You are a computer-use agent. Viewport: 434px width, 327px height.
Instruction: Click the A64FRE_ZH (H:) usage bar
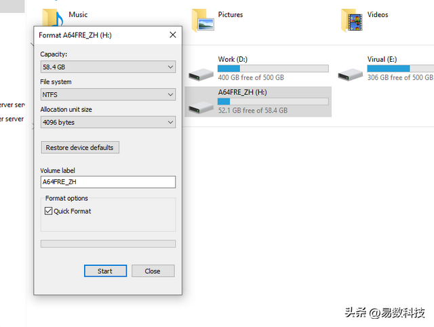(273, 101)
